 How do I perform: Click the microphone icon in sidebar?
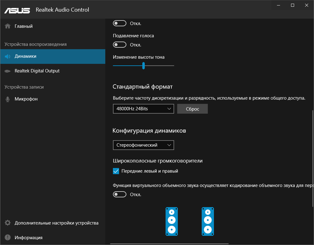pos(8,99)
